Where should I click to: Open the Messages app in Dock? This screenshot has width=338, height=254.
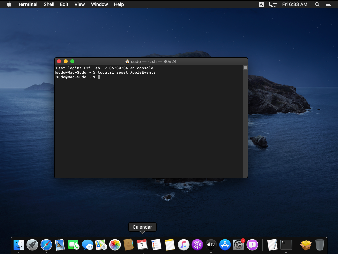tap(88, 245)
